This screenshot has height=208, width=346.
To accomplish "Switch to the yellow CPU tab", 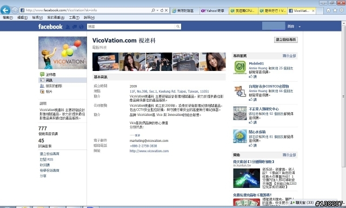I will click(243, 11).
